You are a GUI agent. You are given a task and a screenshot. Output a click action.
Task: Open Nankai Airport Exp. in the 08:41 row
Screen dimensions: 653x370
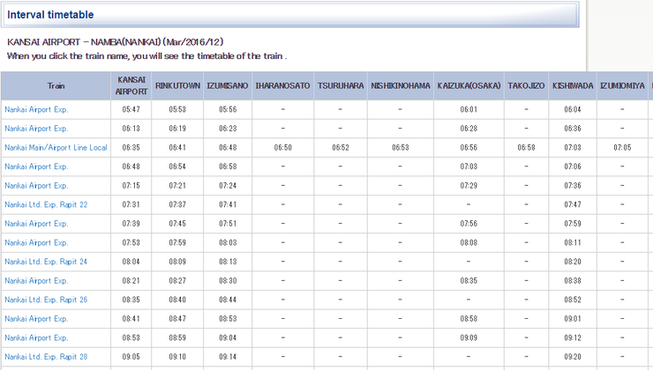(36, 319)
